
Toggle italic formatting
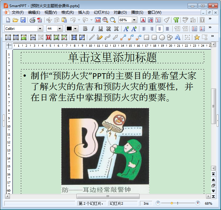(93, 29)
